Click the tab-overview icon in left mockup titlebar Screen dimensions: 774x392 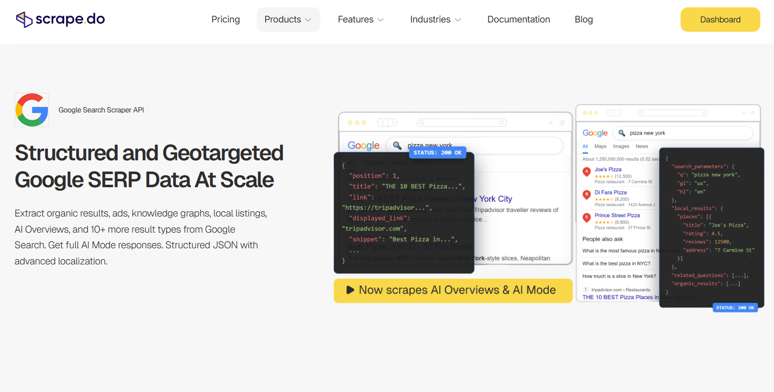(562, 123)
